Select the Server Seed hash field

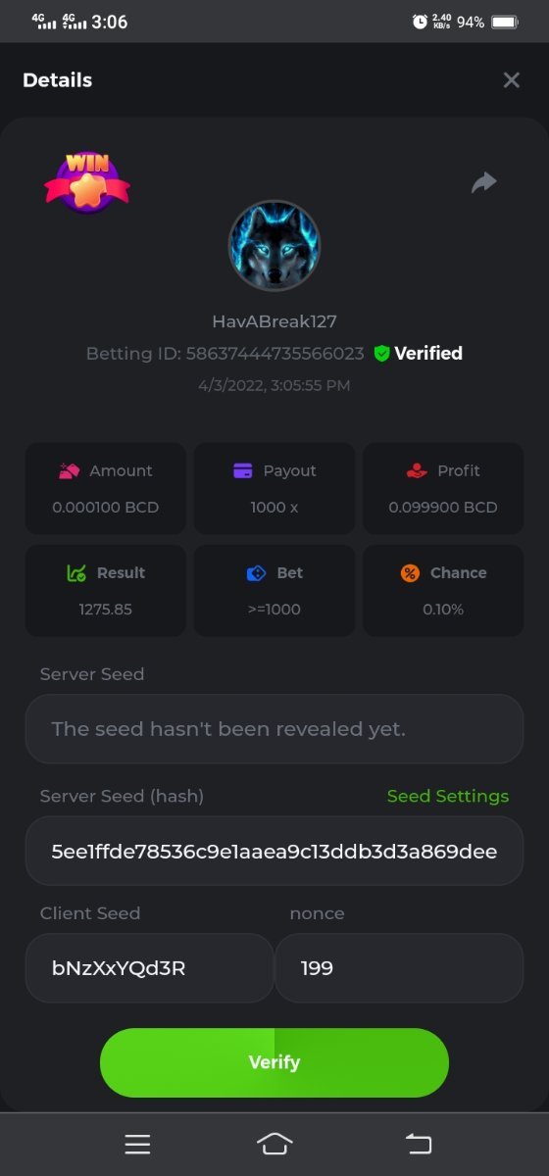coord(274,851)
